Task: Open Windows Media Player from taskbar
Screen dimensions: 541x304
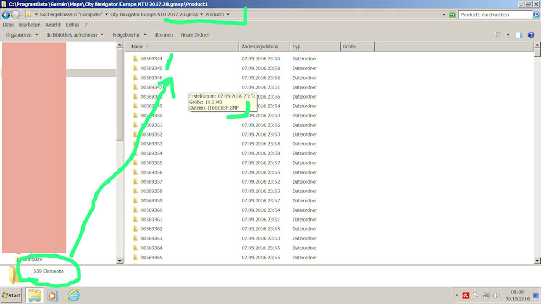Action: click(53, 295)
